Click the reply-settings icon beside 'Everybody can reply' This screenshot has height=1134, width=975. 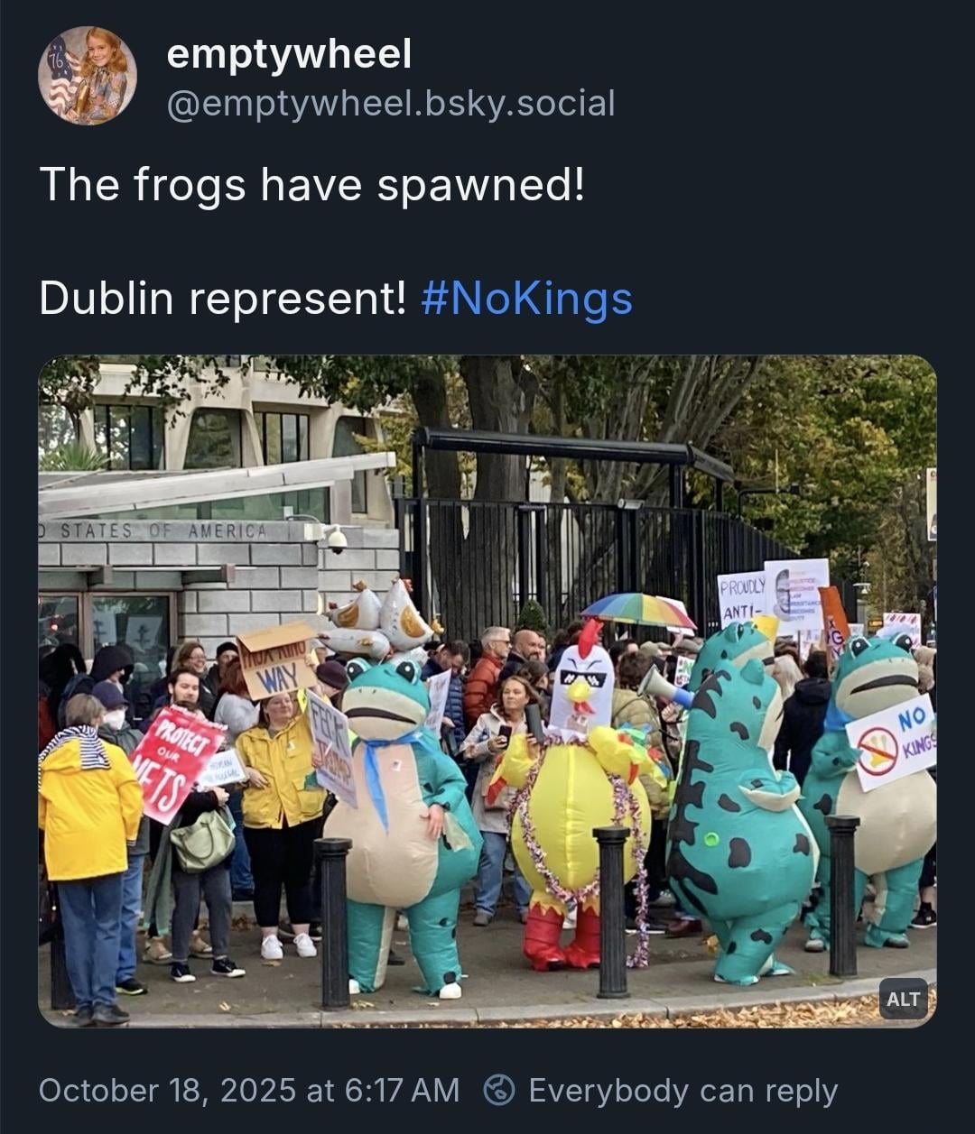[x=499, y=1090]
